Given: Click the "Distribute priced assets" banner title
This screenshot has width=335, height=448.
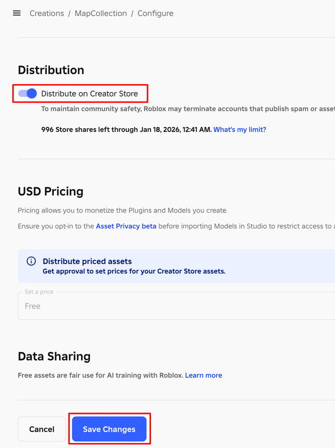Looking at the screenshot, I should click(87, 261).
